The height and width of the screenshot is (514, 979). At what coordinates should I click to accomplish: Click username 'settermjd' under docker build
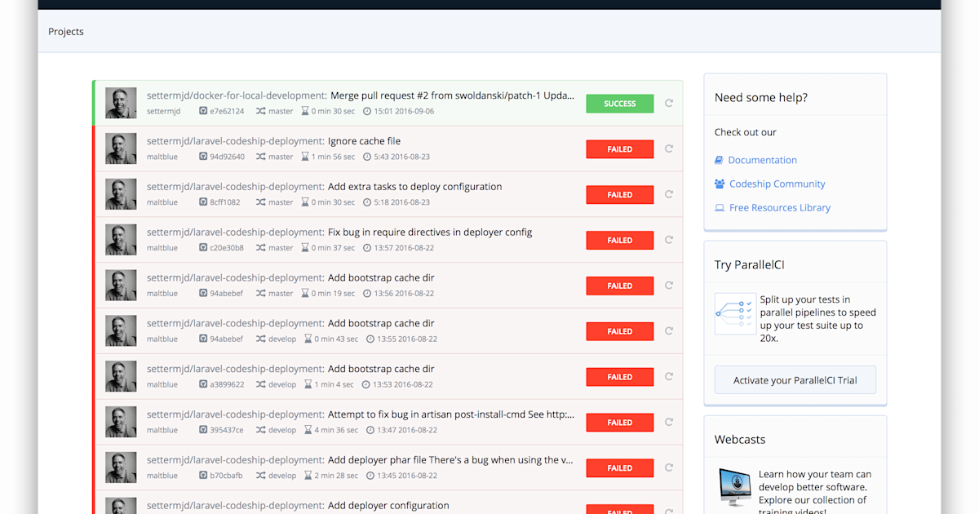tap(162, 111)
